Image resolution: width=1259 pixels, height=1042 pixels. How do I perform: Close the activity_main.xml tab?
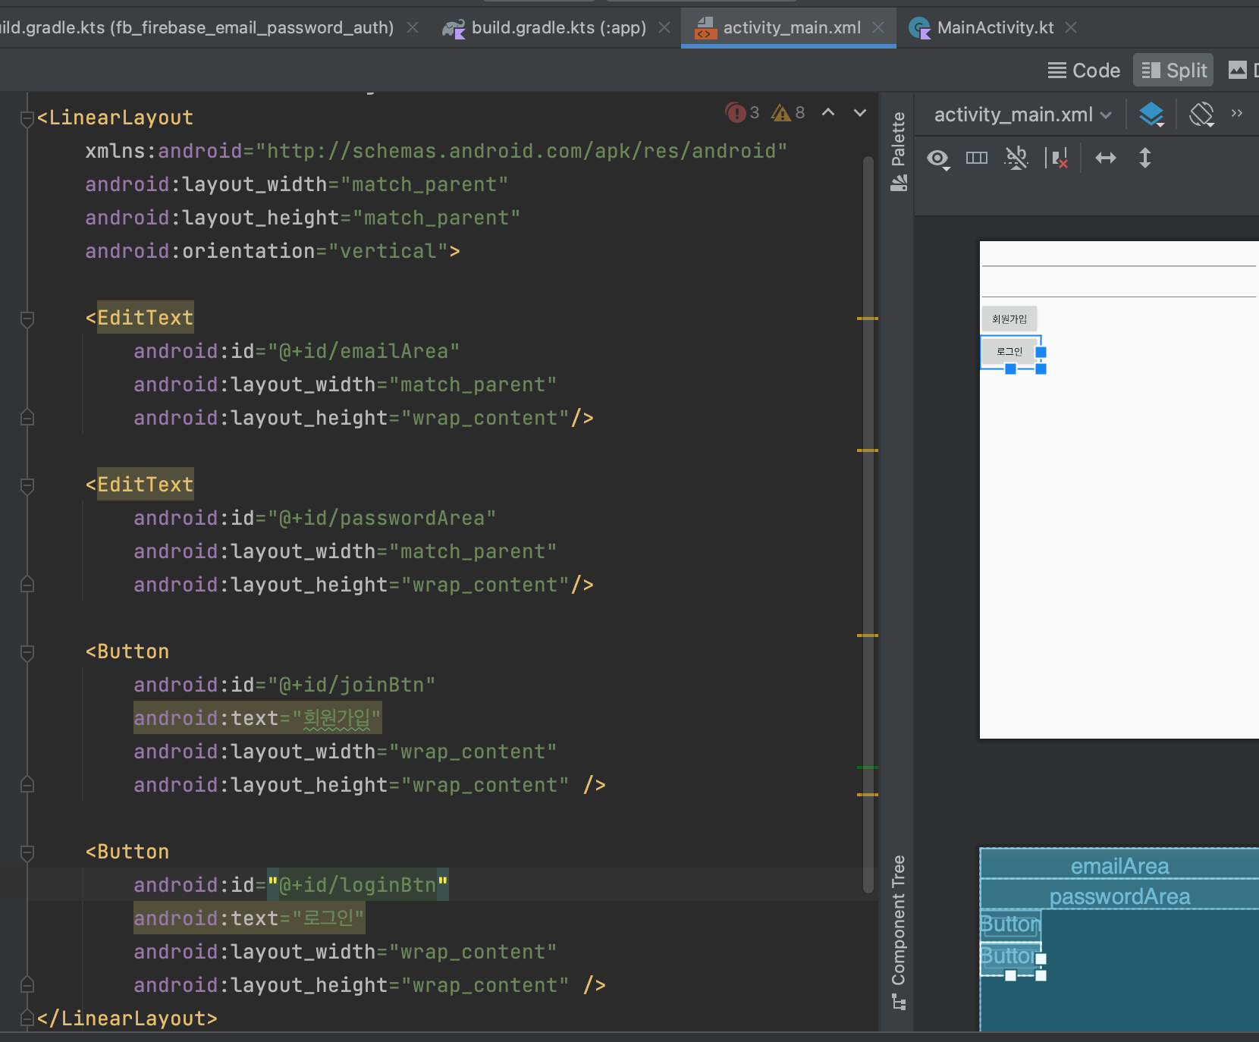point(878,27)
